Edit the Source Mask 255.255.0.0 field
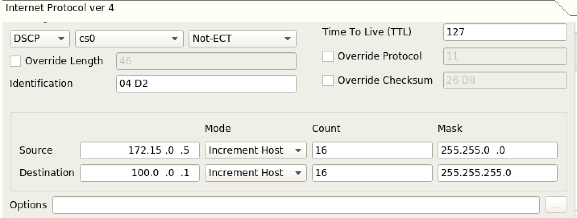Screen dimensions: 577x218 498,150
